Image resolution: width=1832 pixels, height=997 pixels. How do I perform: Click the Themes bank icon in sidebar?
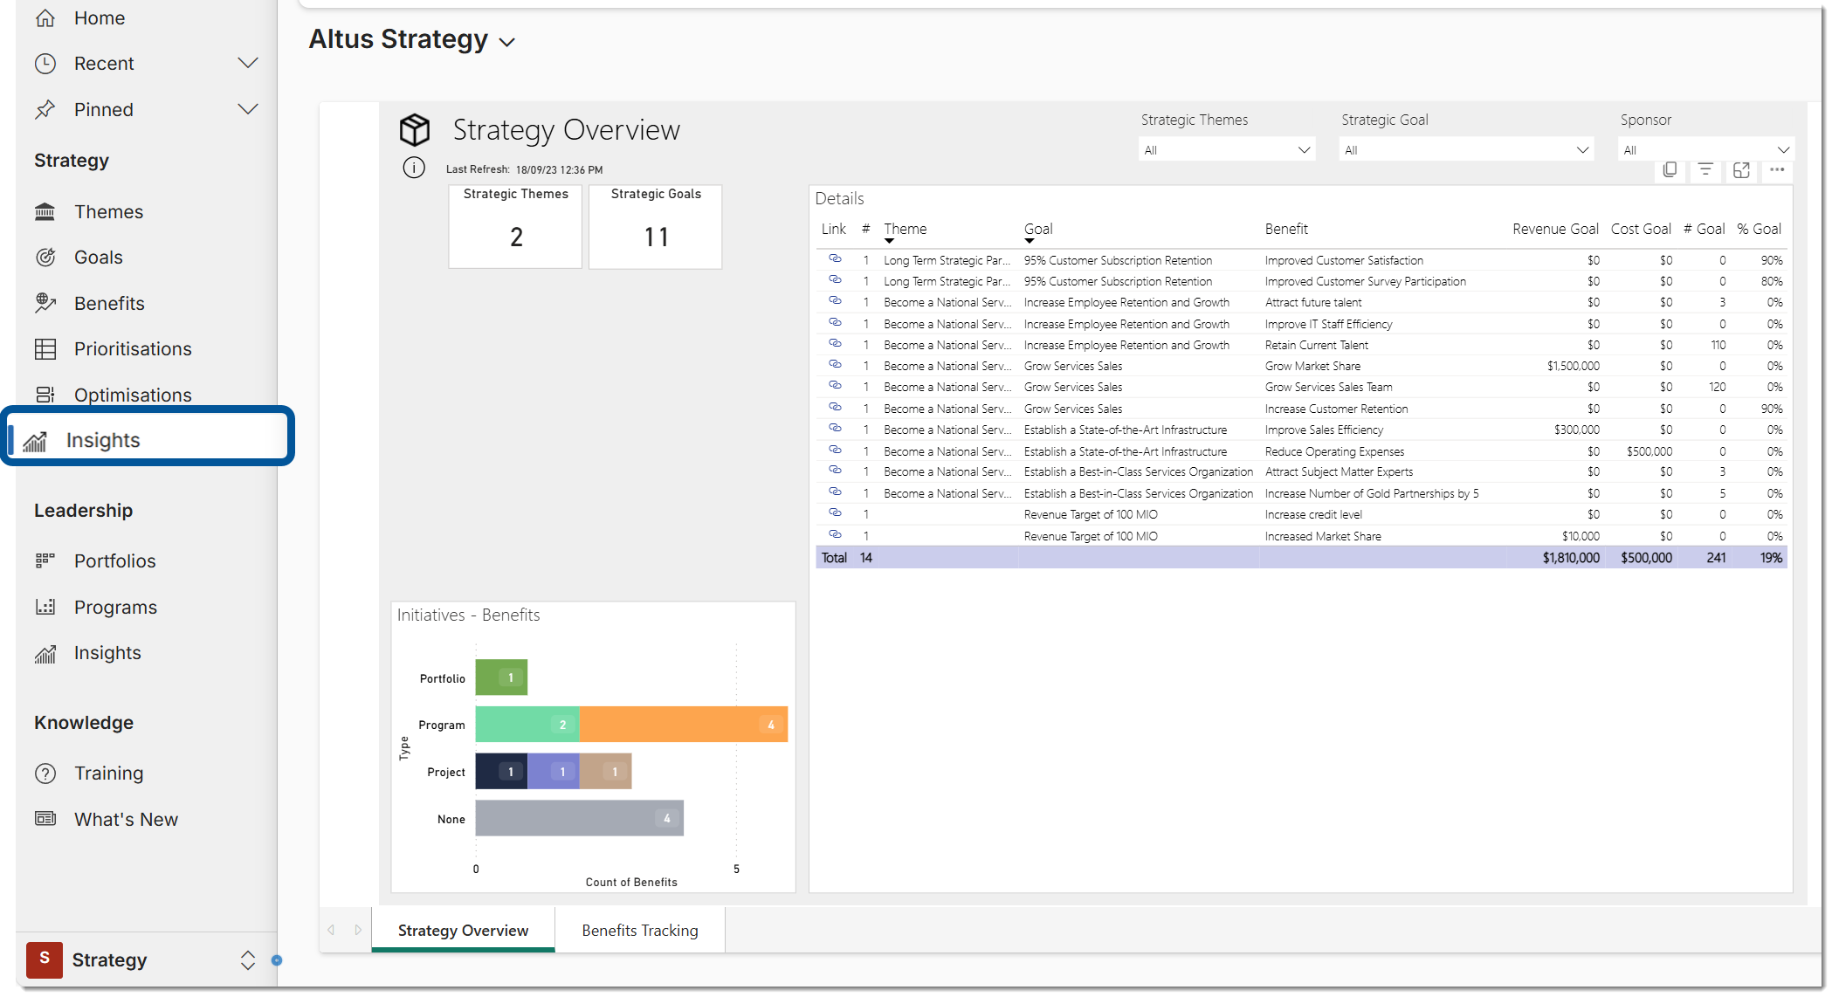click(45, 211)
